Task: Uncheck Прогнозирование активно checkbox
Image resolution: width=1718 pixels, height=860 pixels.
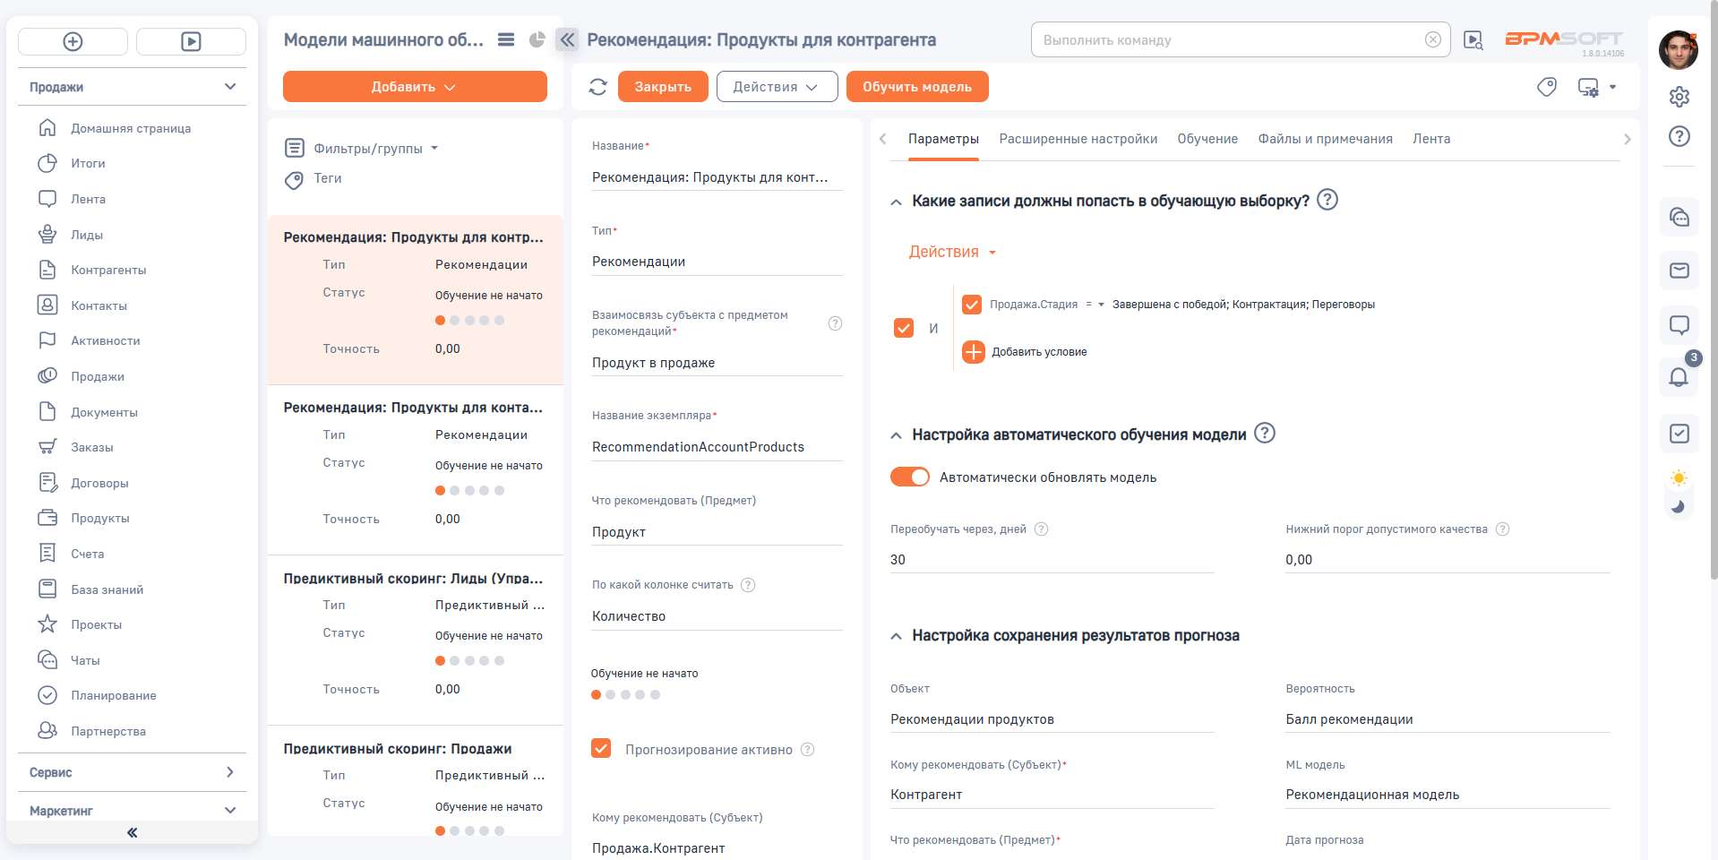Action: (601, 749)
